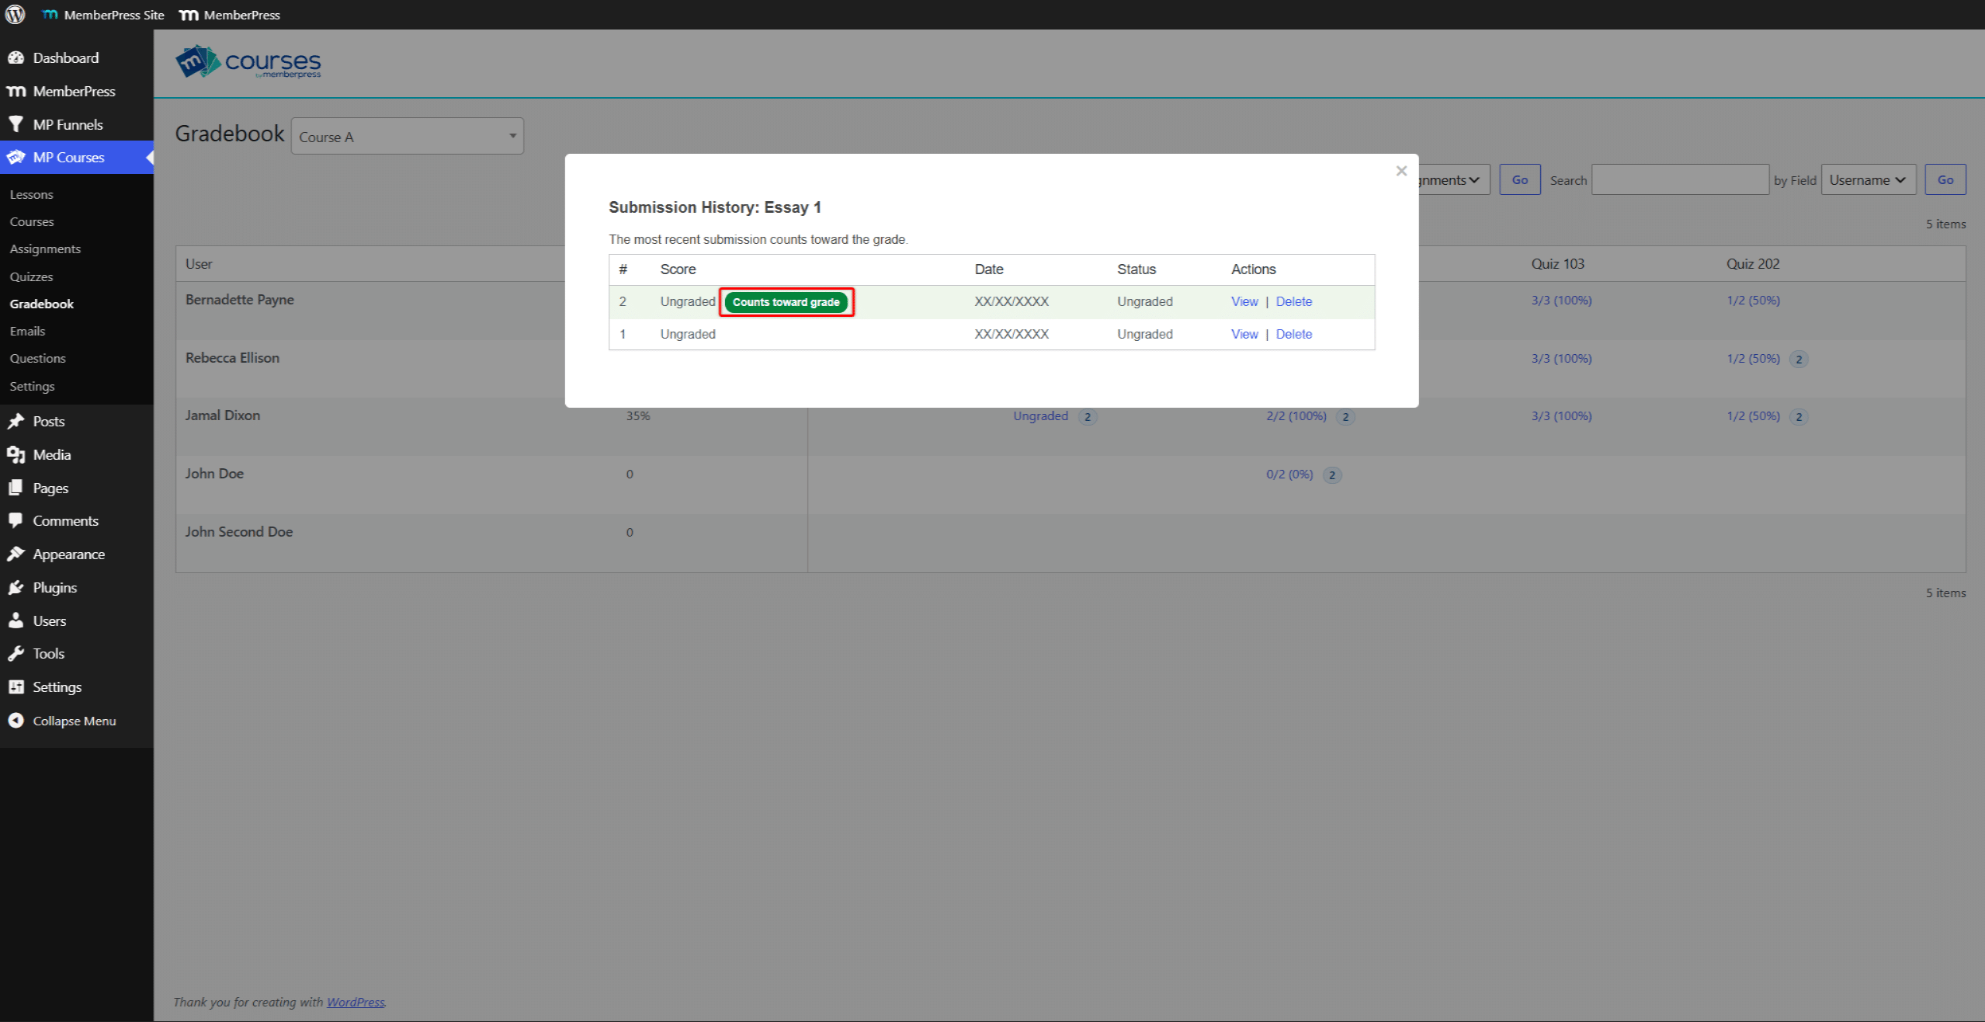The height and width of the screenshot is (1022, 1985).
Task: Select Gradebook submenu item
Action: click(x=41, y=304)
